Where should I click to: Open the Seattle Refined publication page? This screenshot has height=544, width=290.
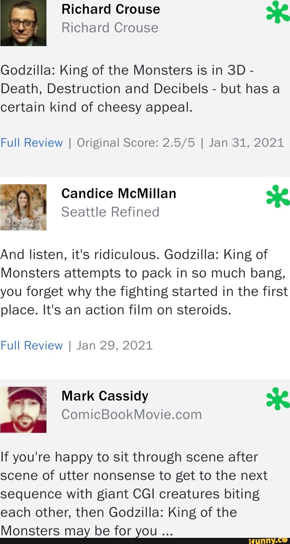tap(110, 212)
